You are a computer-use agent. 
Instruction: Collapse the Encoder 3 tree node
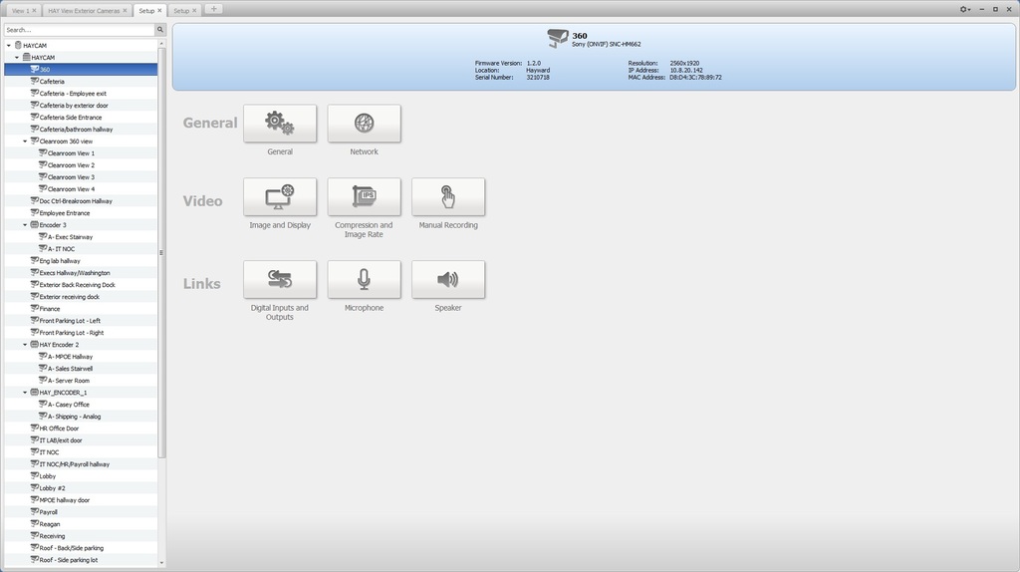[26, 225]
